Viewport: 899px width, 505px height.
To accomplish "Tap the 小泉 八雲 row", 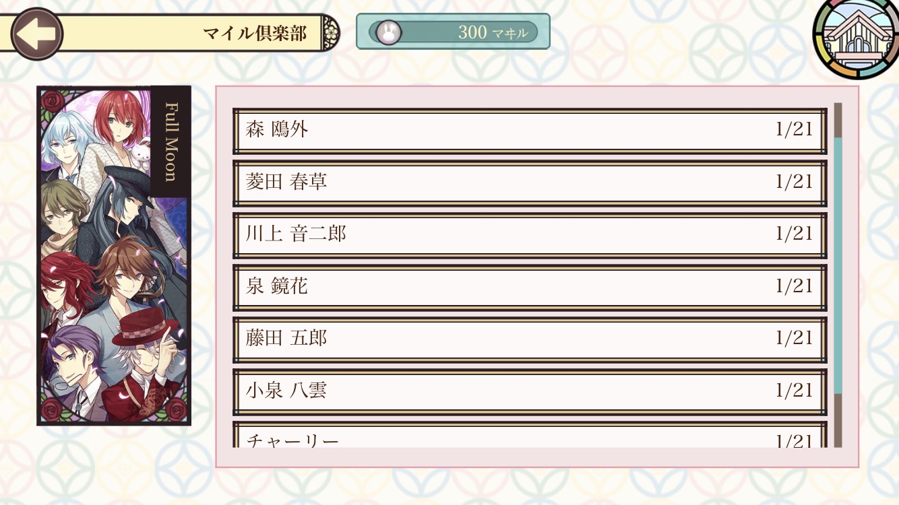I will (x=529, y=391).
